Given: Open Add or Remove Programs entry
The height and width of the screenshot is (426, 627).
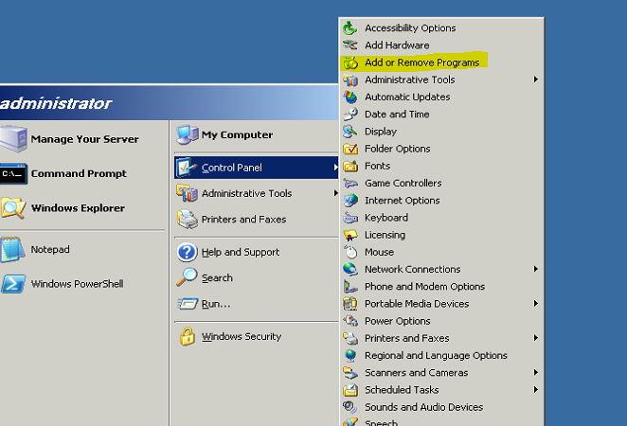Looking at the screenshot, I should point(442,62).
